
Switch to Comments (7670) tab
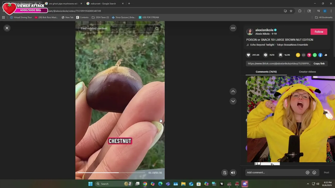(266, 72)
